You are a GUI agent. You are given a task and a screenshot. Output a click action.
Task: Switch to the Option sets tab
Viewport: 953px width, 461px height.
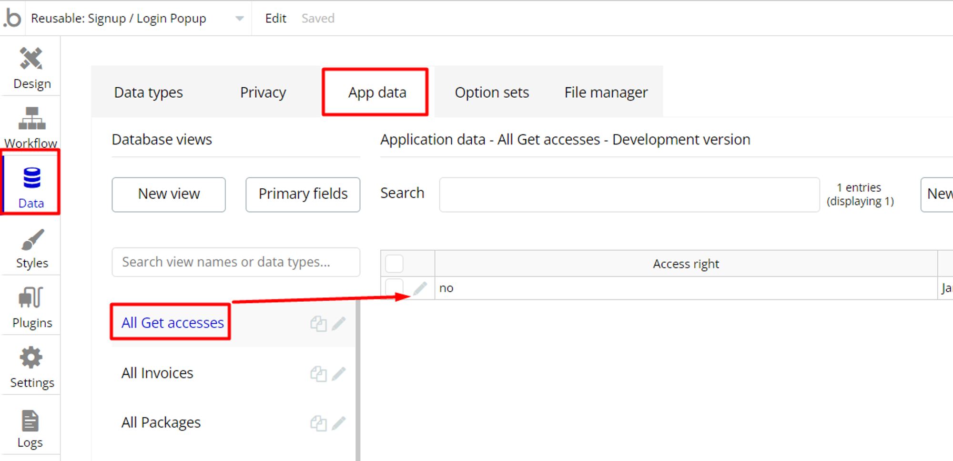tap(492, 92)
